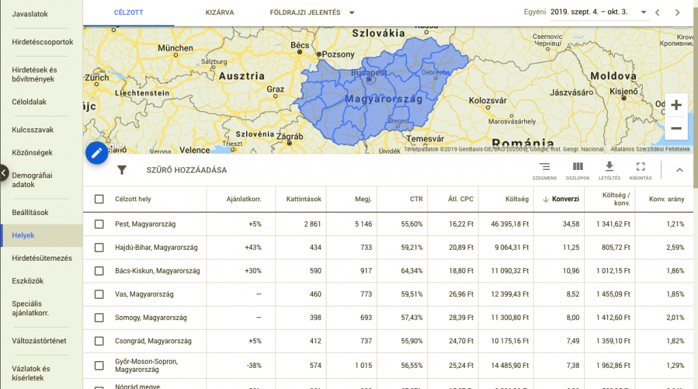The width and height of the screenshot is (698, 389).
Task: Open Demográfiai adatok in sidebar
Action: pos(32,179)
